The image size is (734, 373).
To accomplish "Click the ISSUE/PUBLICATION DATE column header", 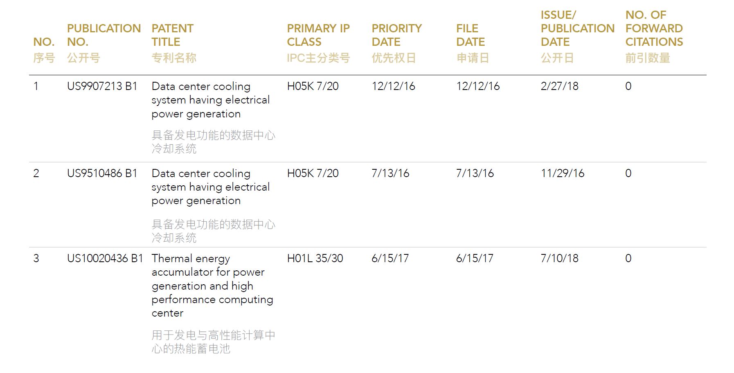I will [577, 36].
